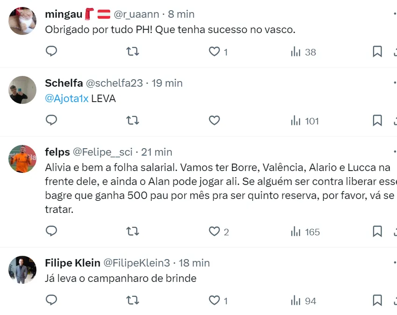The height and width of the screenshot is (315, 397).
Task: Open Filipe Klein's profile picture
Action: coord(22,269)
